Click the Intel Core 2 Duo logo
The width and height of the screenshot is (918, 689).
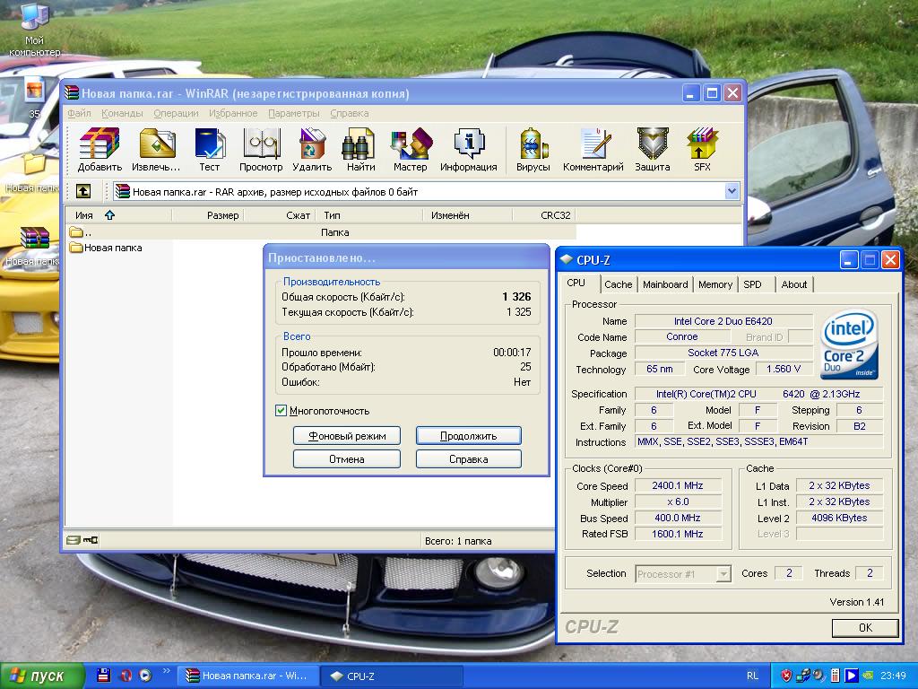[849, 344]
